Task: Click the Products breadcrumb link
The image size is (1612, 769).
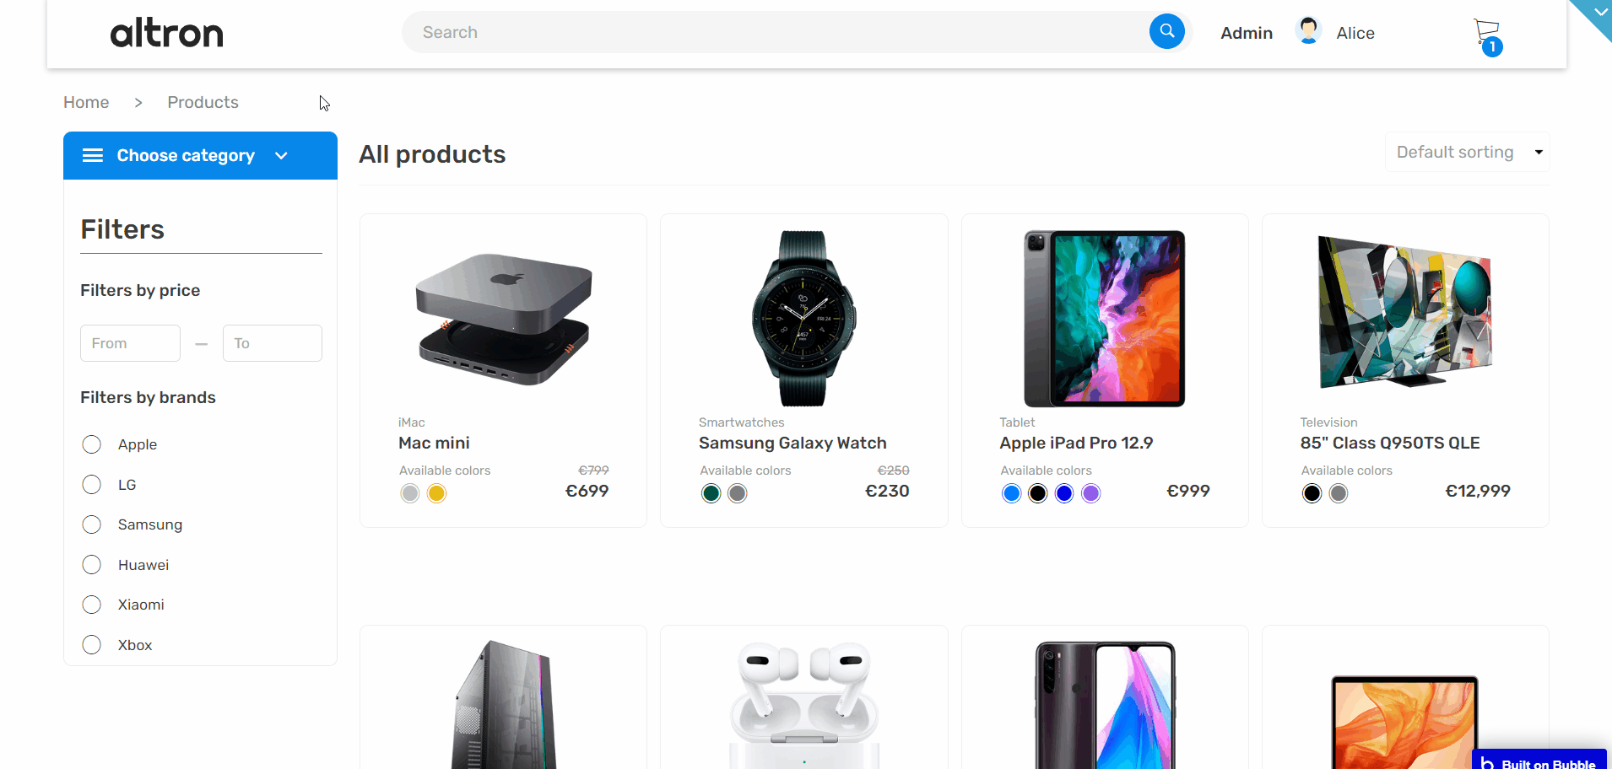Action: pos(203,102)
